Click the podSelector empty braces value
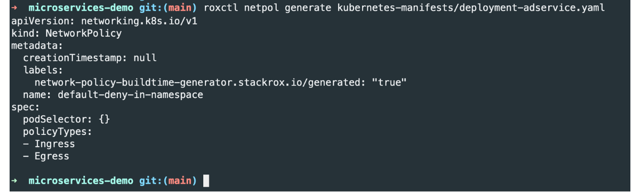640x192 pixels. (103, 119)
